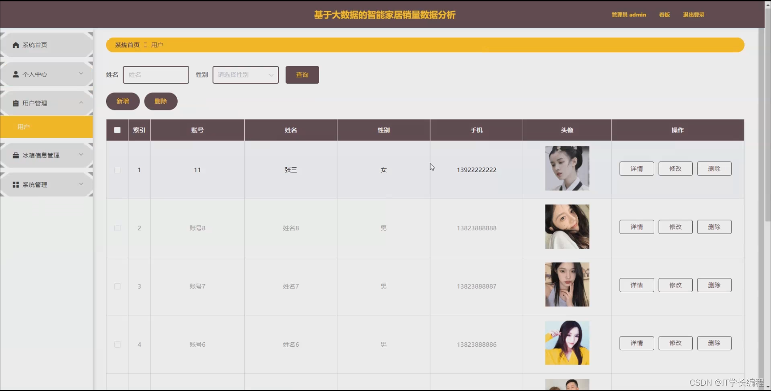This screenshot has width=771, height=391.
Task: Toggle the select-all checkbox in table header
Action: [x=117, y=130]
